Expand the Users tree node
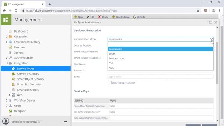 coord(7,106)
